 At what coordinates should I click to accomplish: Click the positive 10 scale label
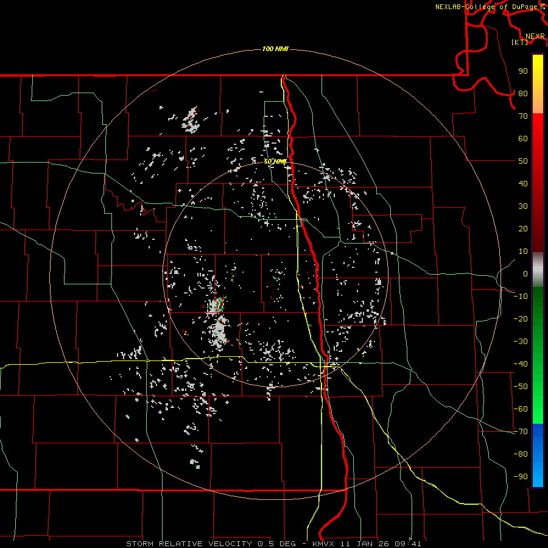[x=523, y=251]
